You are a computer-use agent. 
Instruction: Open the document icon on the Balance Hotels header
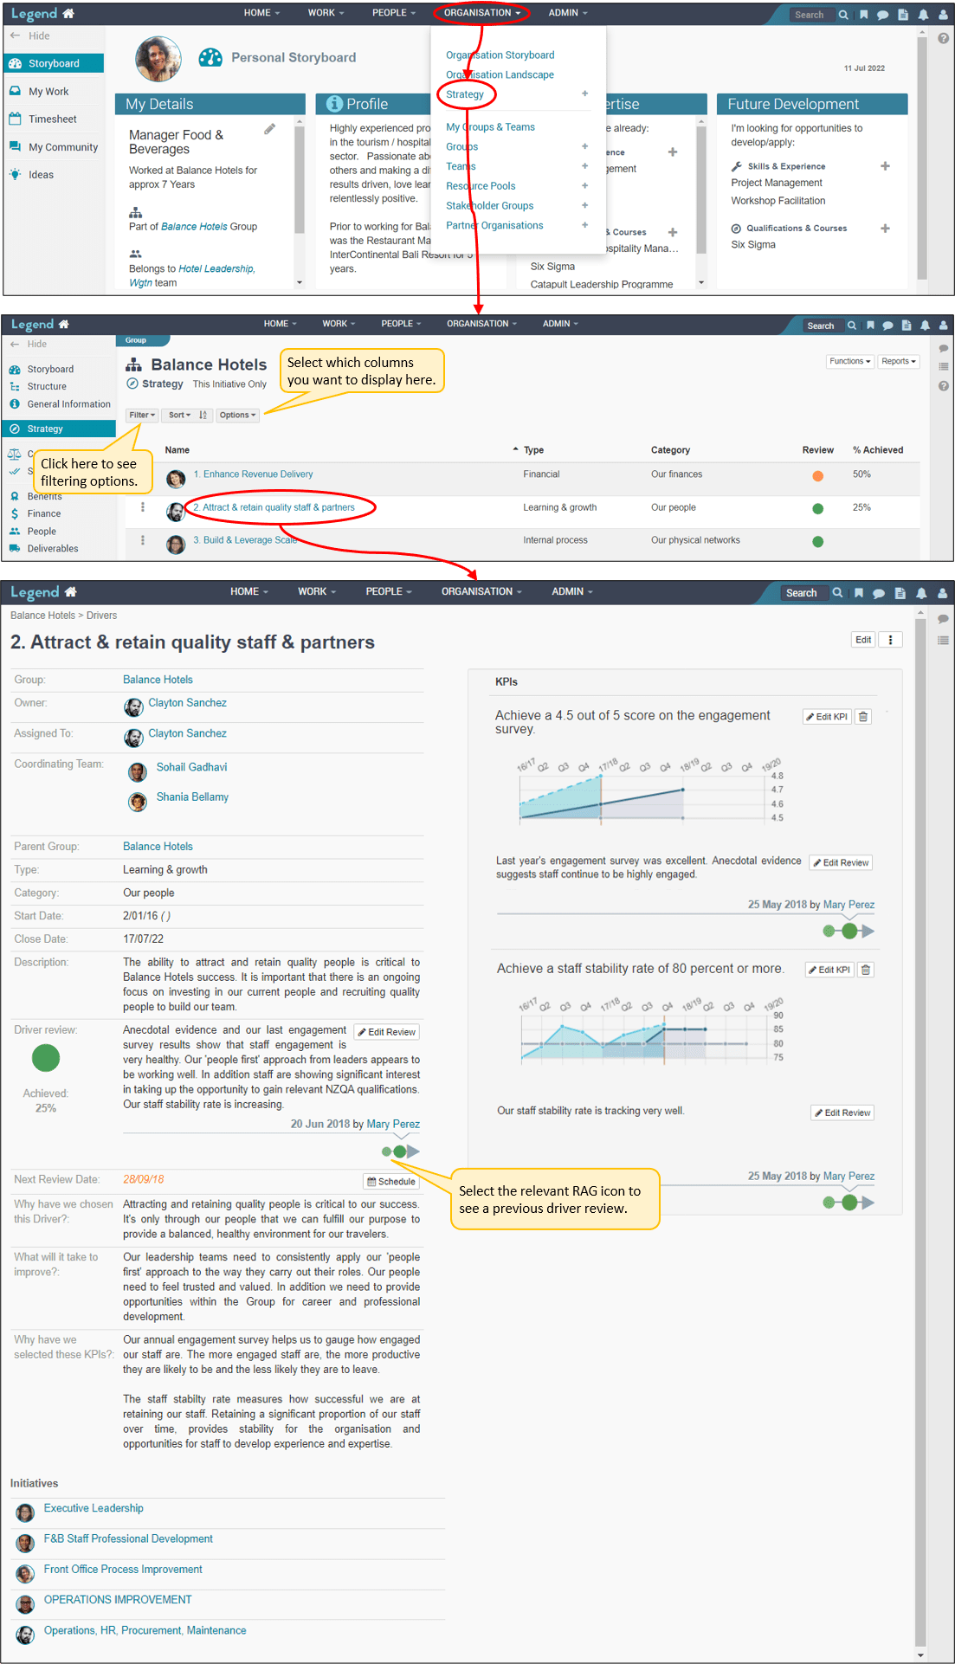pyautogui.click(x=907, y=326)
